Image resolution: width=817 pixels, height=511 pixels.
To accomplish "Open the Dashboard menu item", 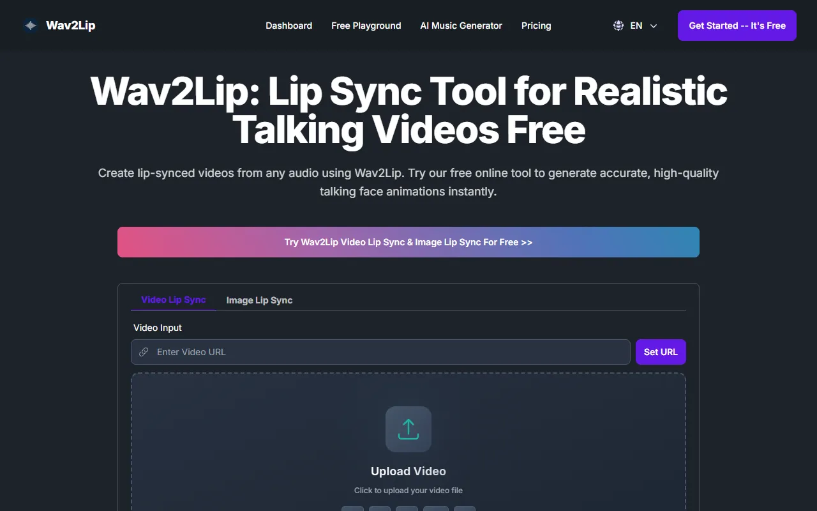I will [x=289, y=26].
